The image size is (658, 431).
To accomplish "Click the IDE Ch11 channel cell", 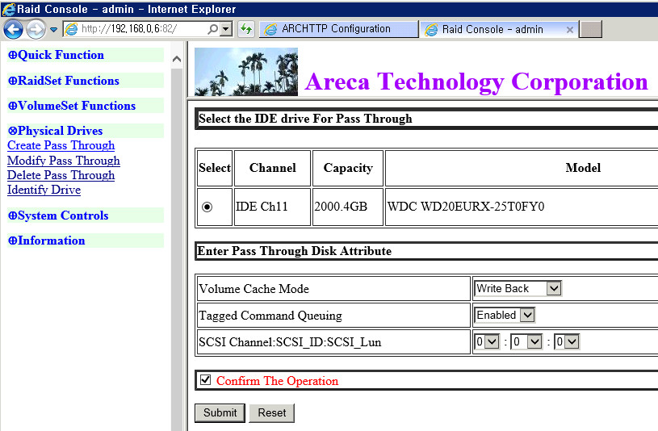I will point(272,207).
